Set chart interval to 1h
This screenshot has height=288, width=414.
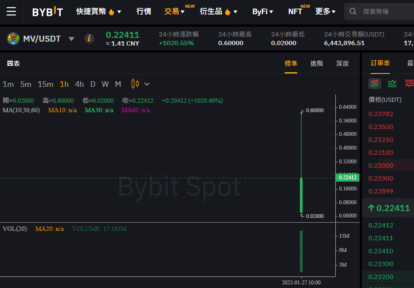tap(64, 84)
